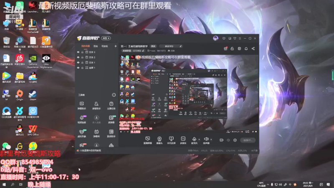Toggle lock on 文本 2 layer
Image resolution: width=334 pixels, height=188 pixels.
[82, 57]
